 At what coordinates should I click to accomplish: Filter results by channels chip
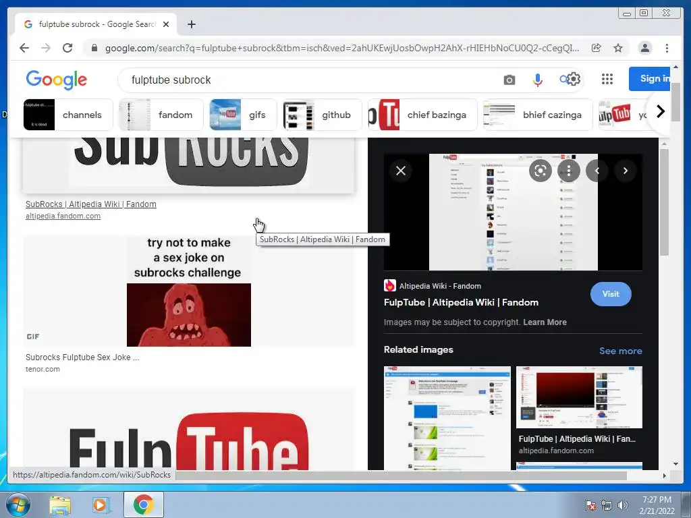click(x=68, y=115)
